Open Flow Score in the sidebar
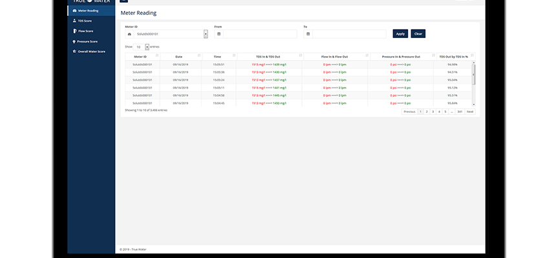The image size is (558, 258). coord(91,31)
